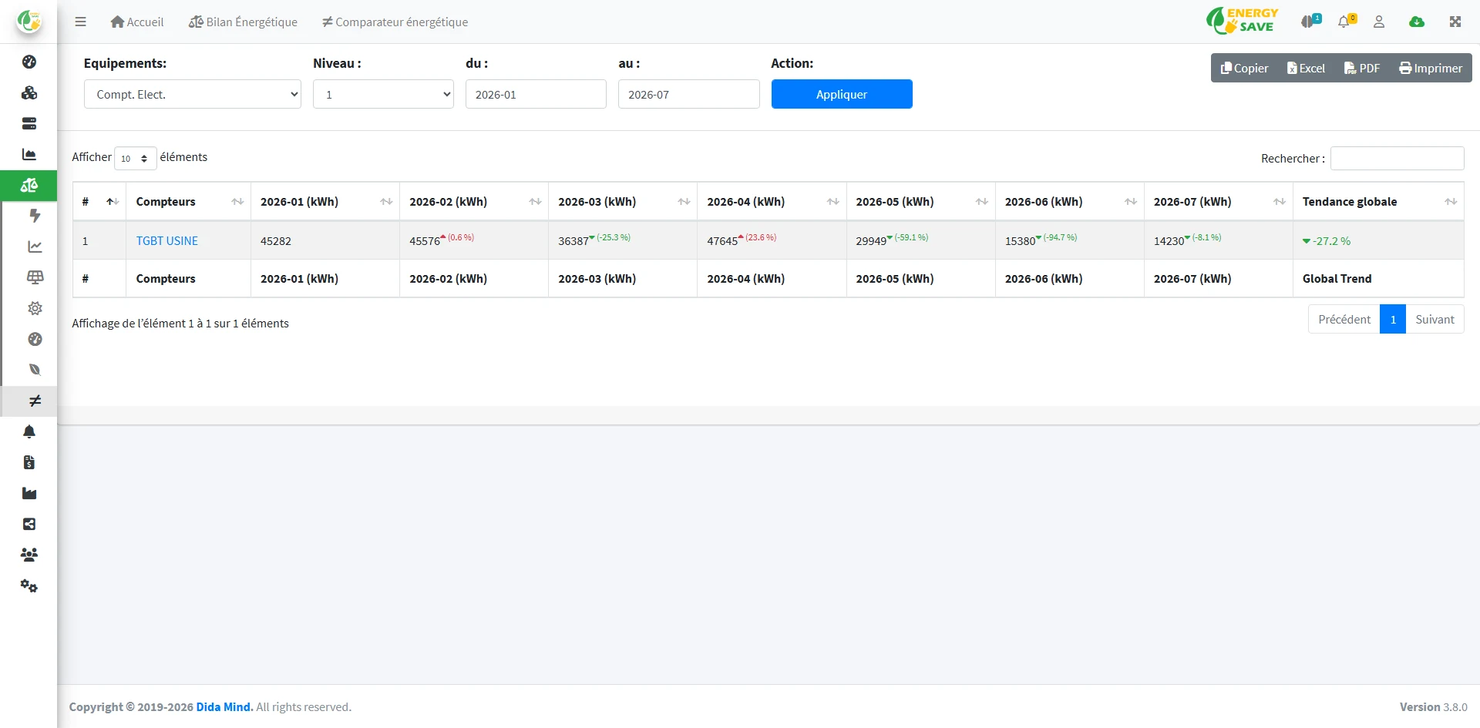Toggle fullscreen expand icon
The width and height of the screenshot is (1480, 728).
click(1455, 22)
